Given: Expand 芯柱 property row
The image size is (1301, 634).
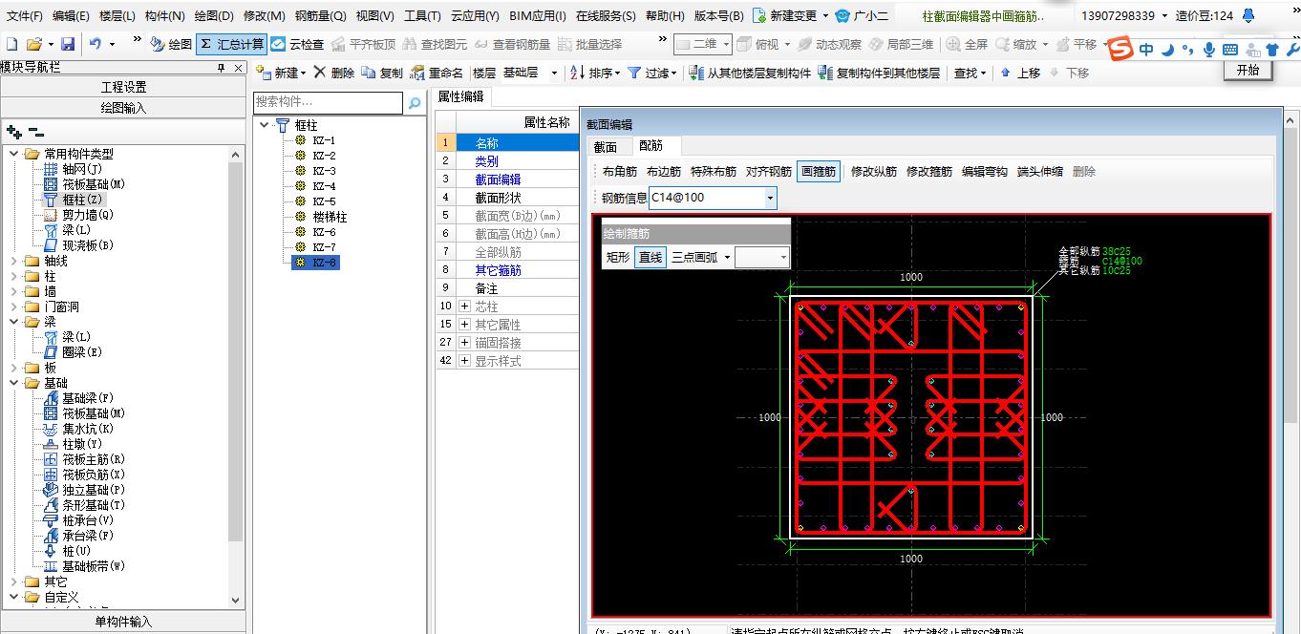Looking at the screenshot, I should tap(465, 306).
